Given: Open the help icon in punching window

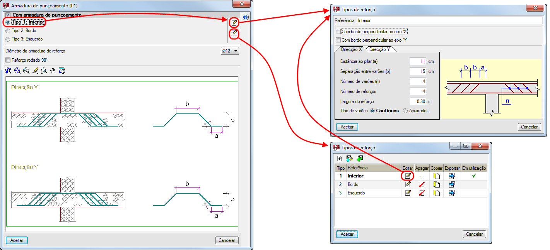Looking at the screenshot, I should (245, 17).
